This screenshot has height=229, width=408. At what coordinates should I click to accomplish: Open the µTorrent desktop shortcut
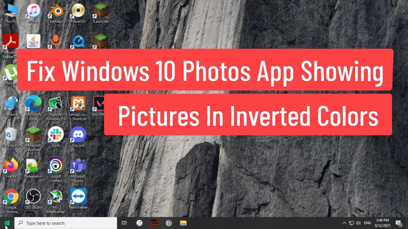coord(11,75)
